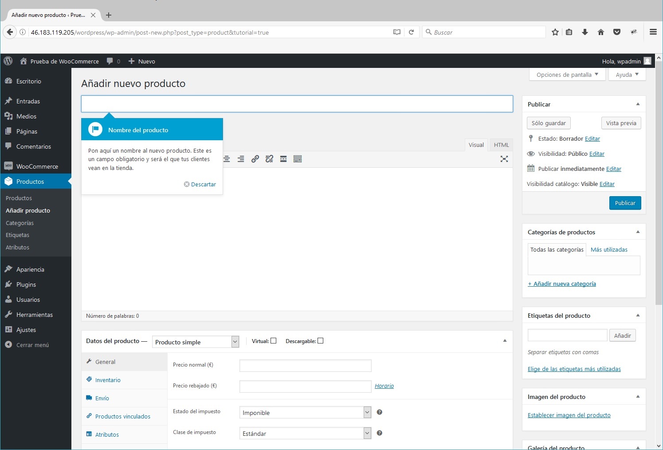Viewport: 663px width, 450px height.
Task: Go to the browser home icon
Action: pyautogui.click(x=601, y=32)
